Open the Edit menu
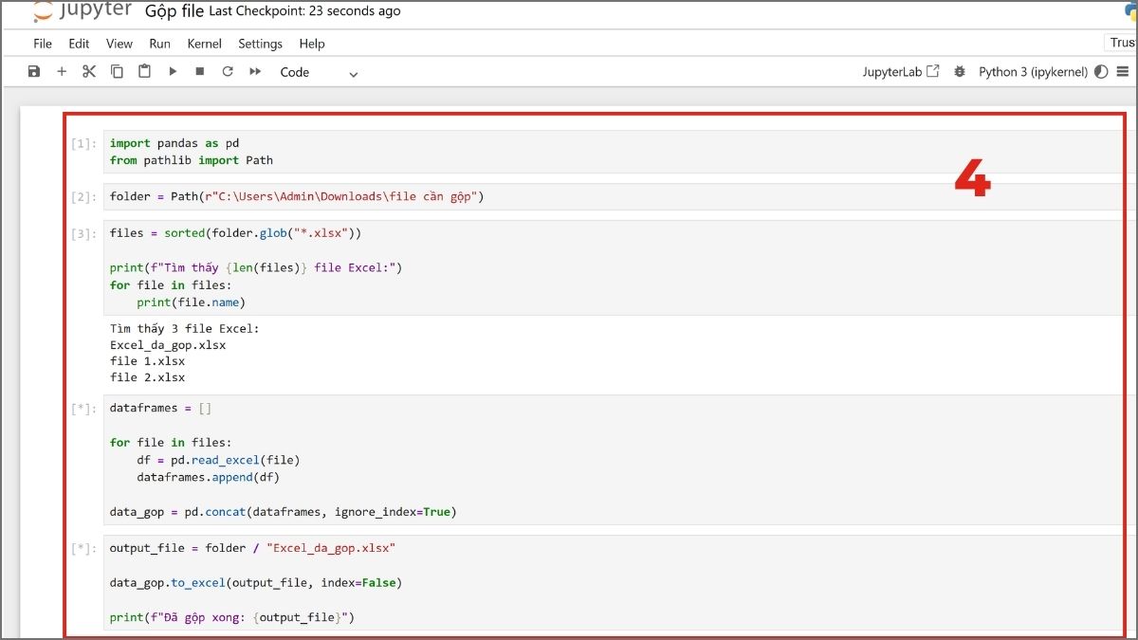This screenshot has width=1138, height=640. [x=79, y=44]
